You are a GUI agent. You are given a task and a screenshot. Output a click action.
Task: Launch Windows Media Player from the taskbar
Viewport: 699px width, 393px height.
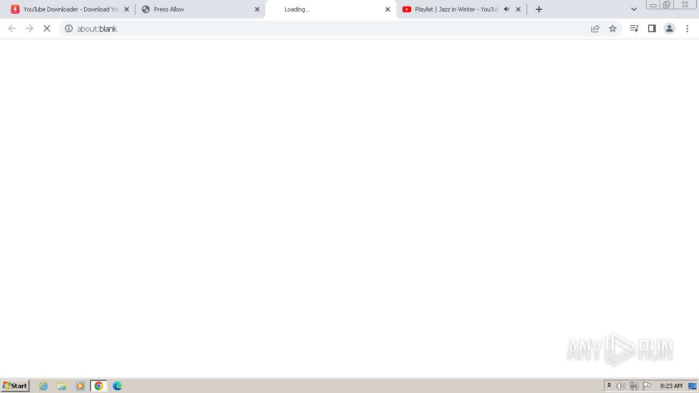pyautogui.click(x=80, y=386)
